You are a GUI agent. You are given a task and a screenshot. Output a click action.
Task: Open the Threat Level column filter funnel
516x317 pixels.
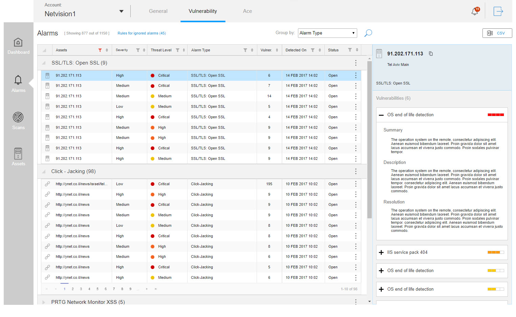[177, 50]
